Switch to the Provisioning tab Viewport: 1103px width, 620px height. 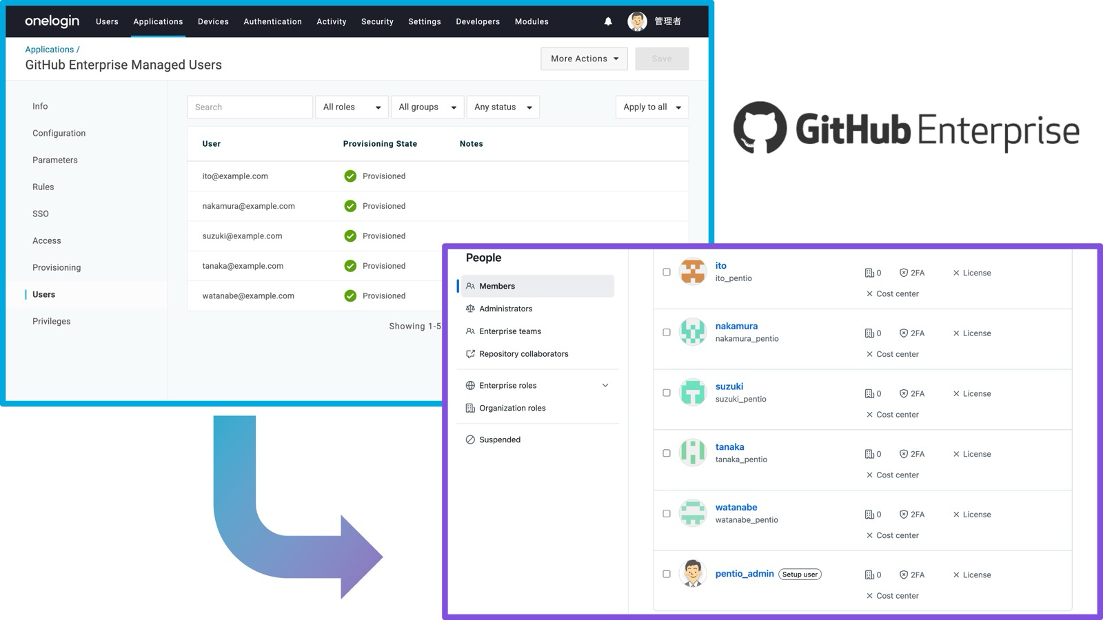click(57, 267)
